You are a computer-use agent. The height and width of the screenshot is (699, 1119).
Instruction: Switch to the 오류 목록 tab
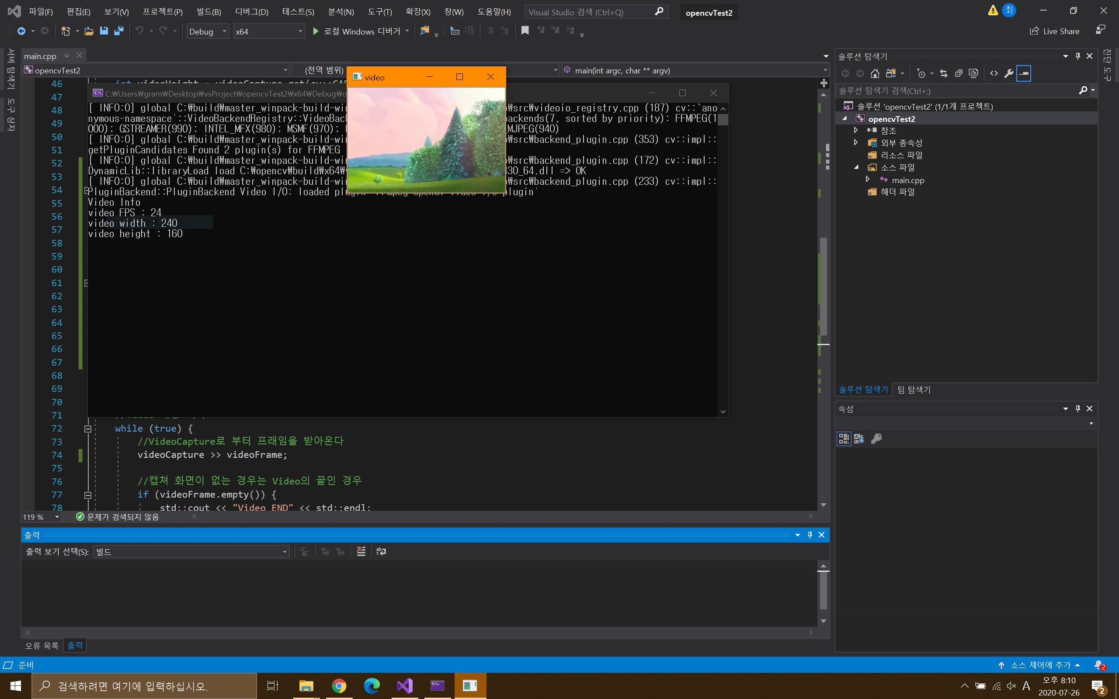42,645
